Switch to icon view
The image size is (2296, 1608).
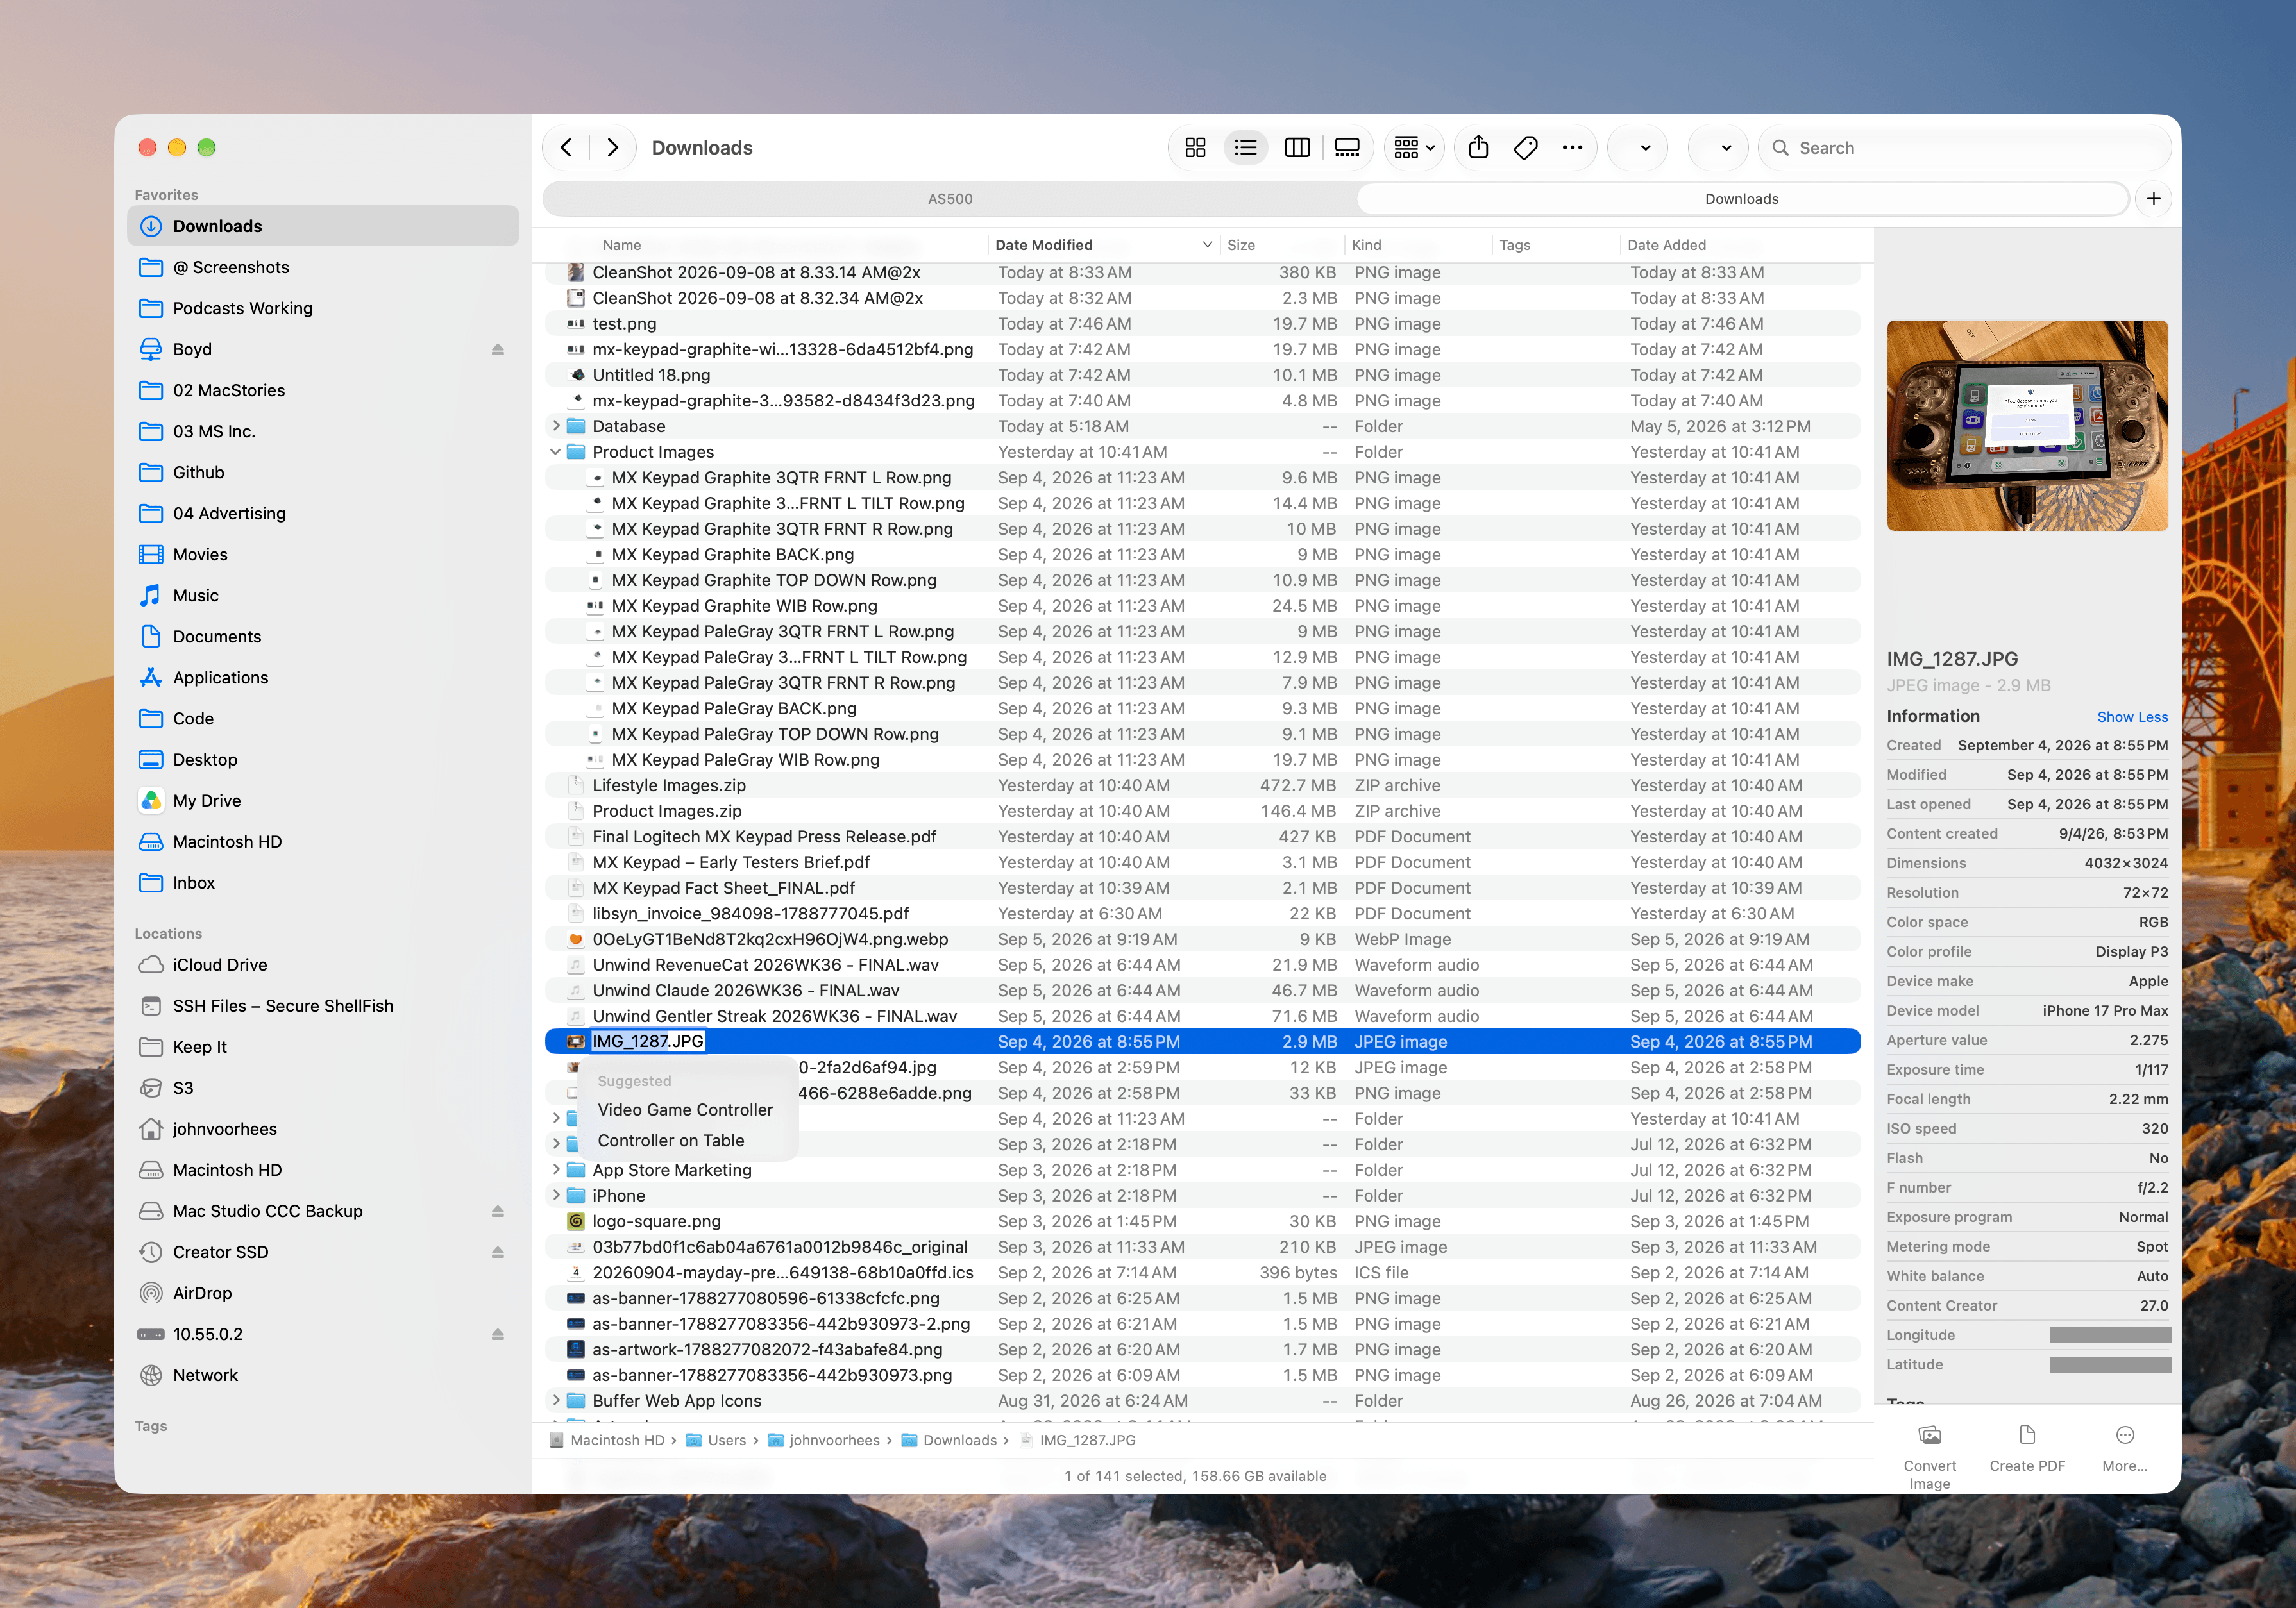(x=1195, y=148)
